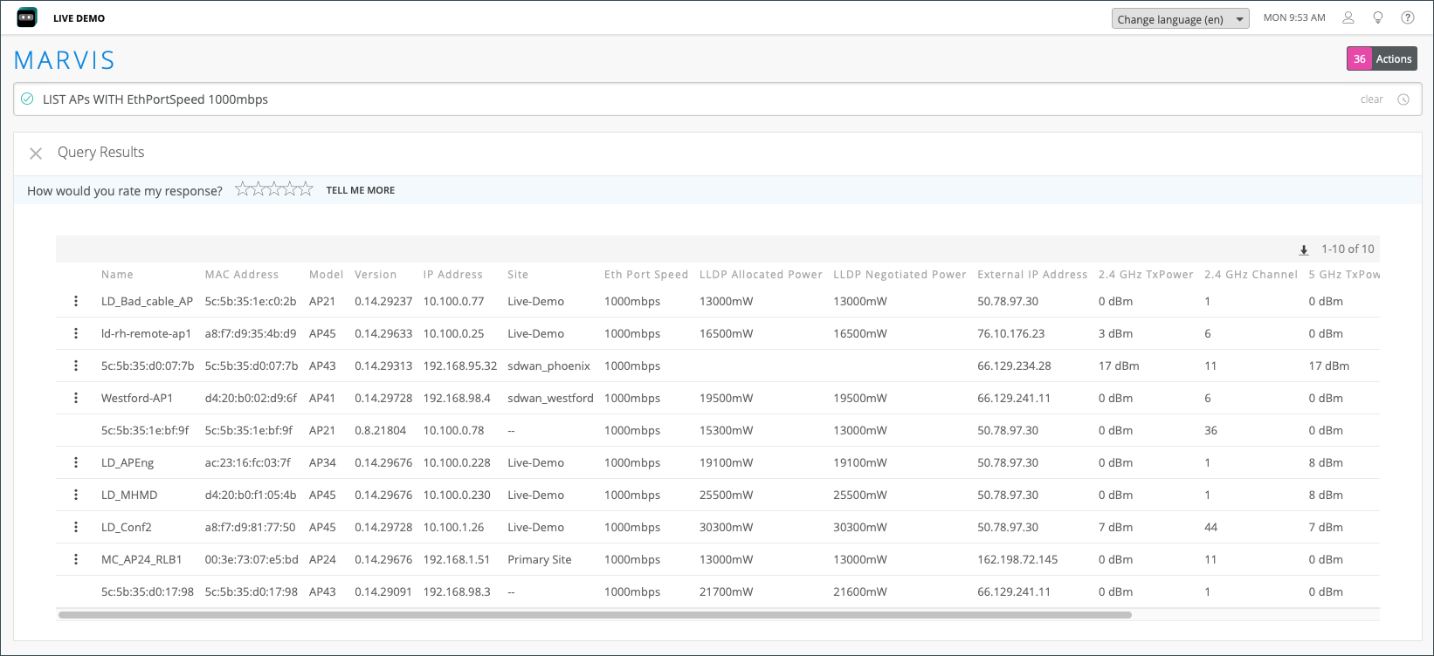The width and height of the screenshot is (1434, 656).
Task: Click the MON 9:53 AM clock text
Action: [x=1294, y=17]
